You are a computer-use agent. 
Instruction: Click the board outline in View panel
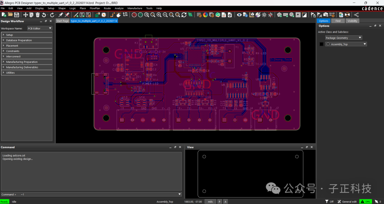click(250, 174)
